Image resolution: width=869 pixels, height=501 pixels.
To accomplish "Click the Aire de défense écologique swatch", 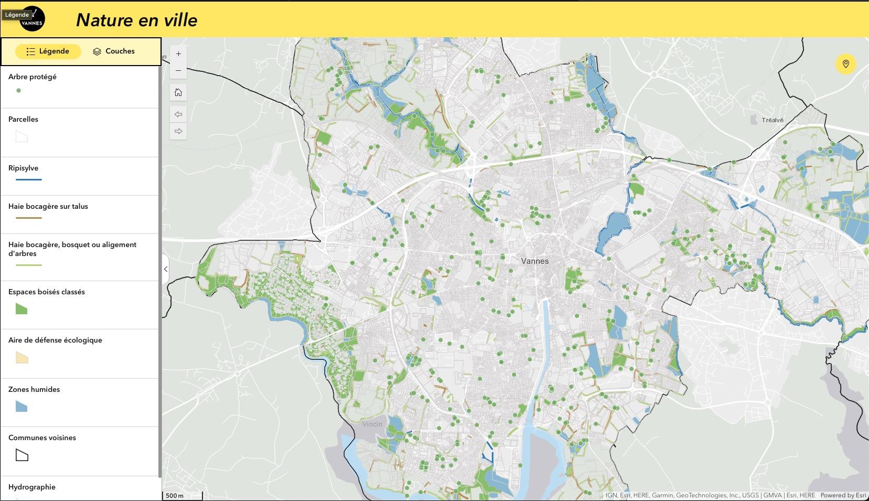I will [x=22, y=357].
